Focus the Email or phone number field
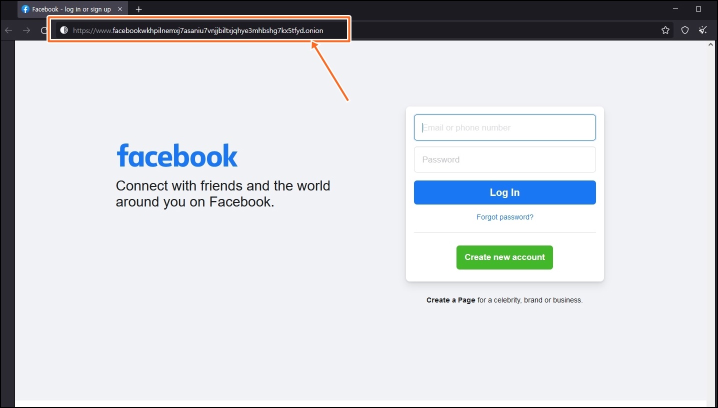The image size is (718, 408). 504,127
